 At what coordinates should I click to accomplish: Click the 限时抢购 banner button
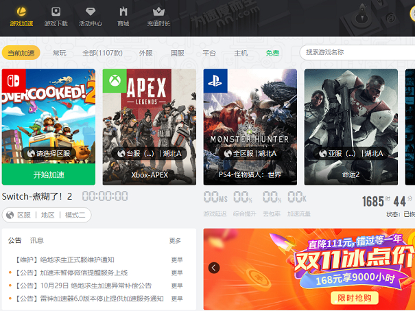(x=355, y=298)
